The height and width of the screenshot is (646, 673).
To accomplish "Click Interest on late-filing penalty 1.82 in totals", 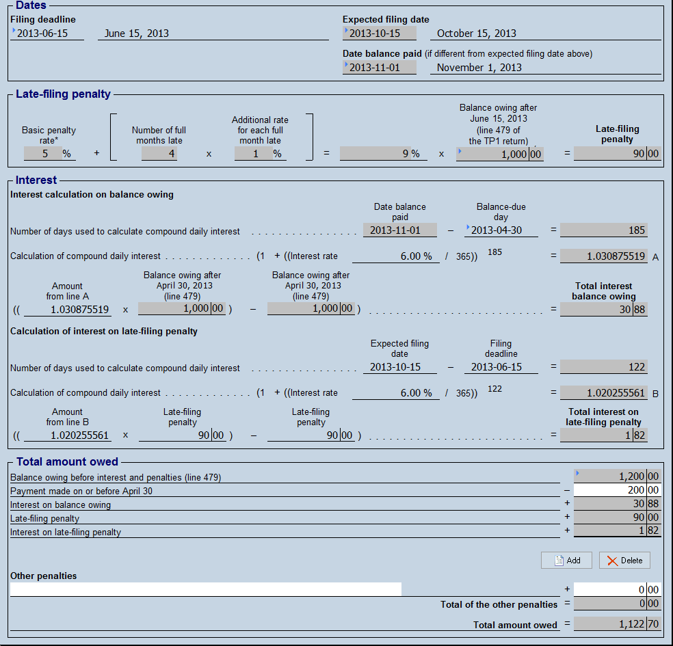I will pos(617,530).
